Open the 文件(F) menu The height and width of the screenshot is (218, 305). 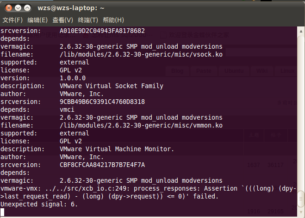point(12,20)
